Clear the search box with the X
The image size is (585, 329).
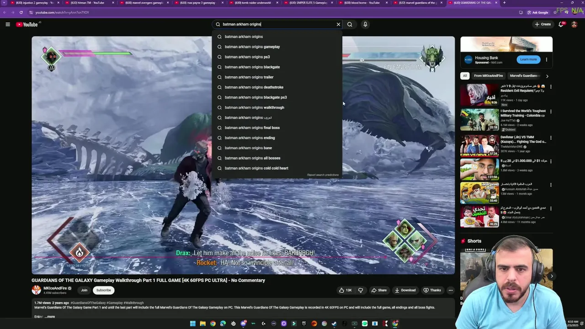point(338,24)
